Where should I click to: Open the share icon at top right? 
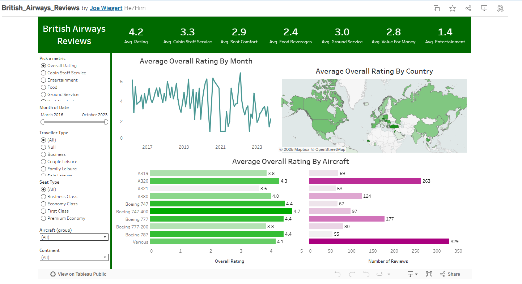click(468, 8)
